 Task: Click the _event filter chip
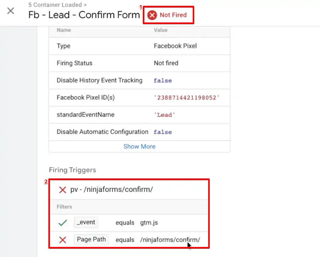[86, 223]
